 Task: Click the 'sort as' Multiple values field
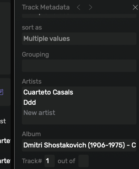coord(79,39)
